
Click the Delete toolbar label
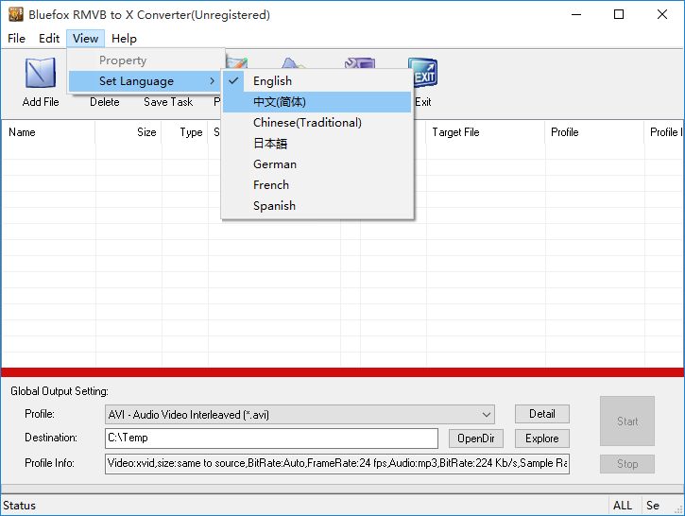(105, 102)
